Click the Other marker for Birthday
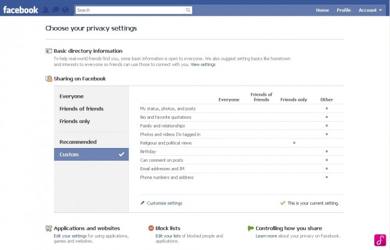This screenshot has width=390, height=250. click(326, 151)
